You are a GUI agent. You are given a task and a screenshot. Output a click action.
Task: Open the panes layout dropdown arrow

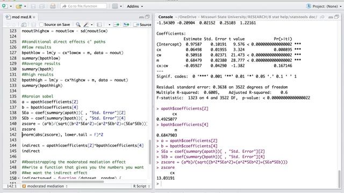pos(121,6)
